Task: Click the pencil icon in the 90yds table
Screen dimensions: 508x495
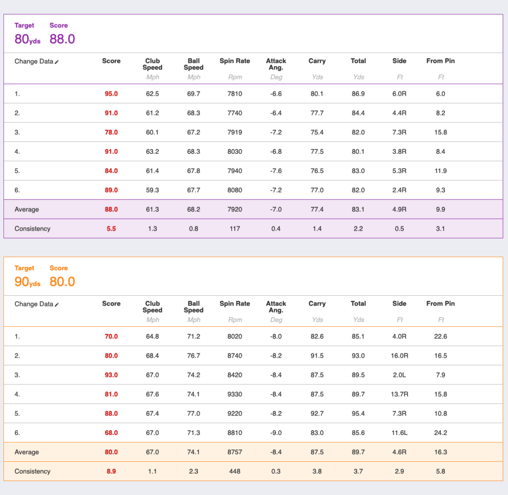Action: click(57, 305)
